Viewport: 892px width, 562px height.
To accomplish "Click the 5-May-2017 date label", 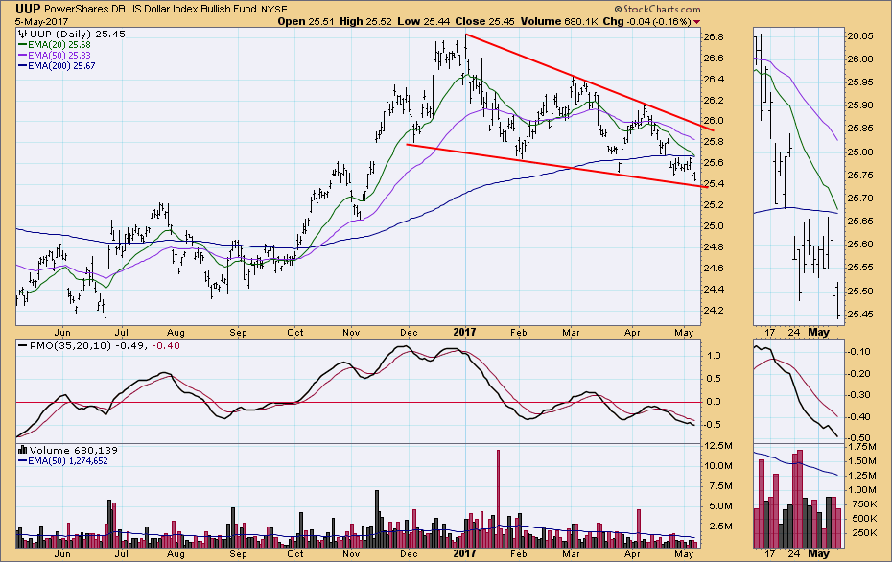I will 41,22.
